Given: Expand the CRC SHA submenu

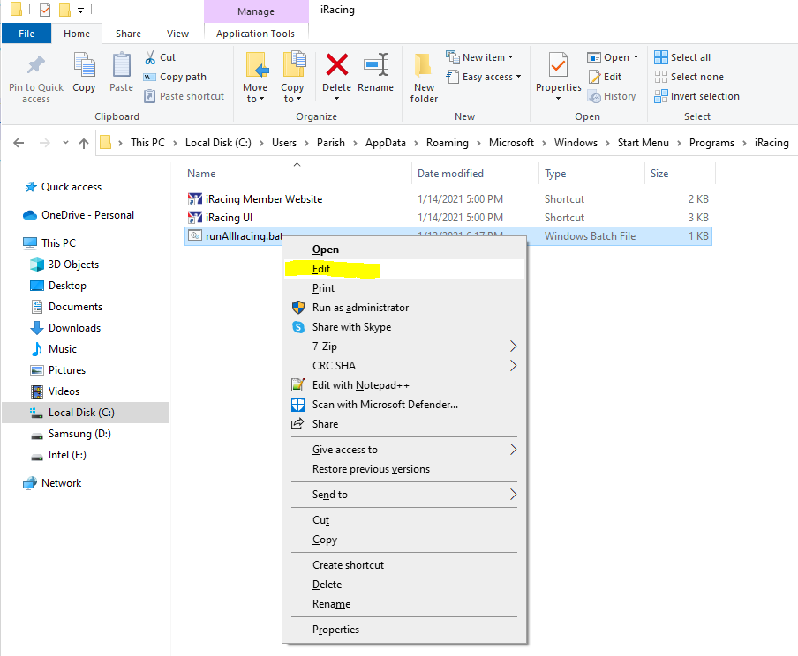Looking at the screenshot, I should click(514, 366).
